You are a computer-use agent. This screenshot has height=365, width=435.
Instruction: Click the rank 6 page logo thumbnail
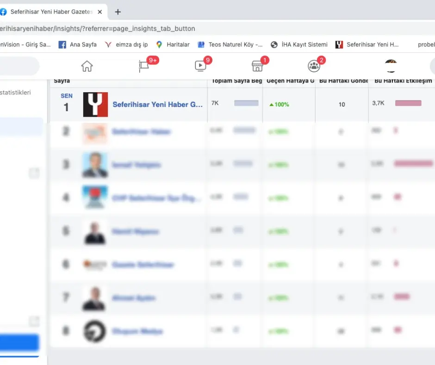(95, 264)
